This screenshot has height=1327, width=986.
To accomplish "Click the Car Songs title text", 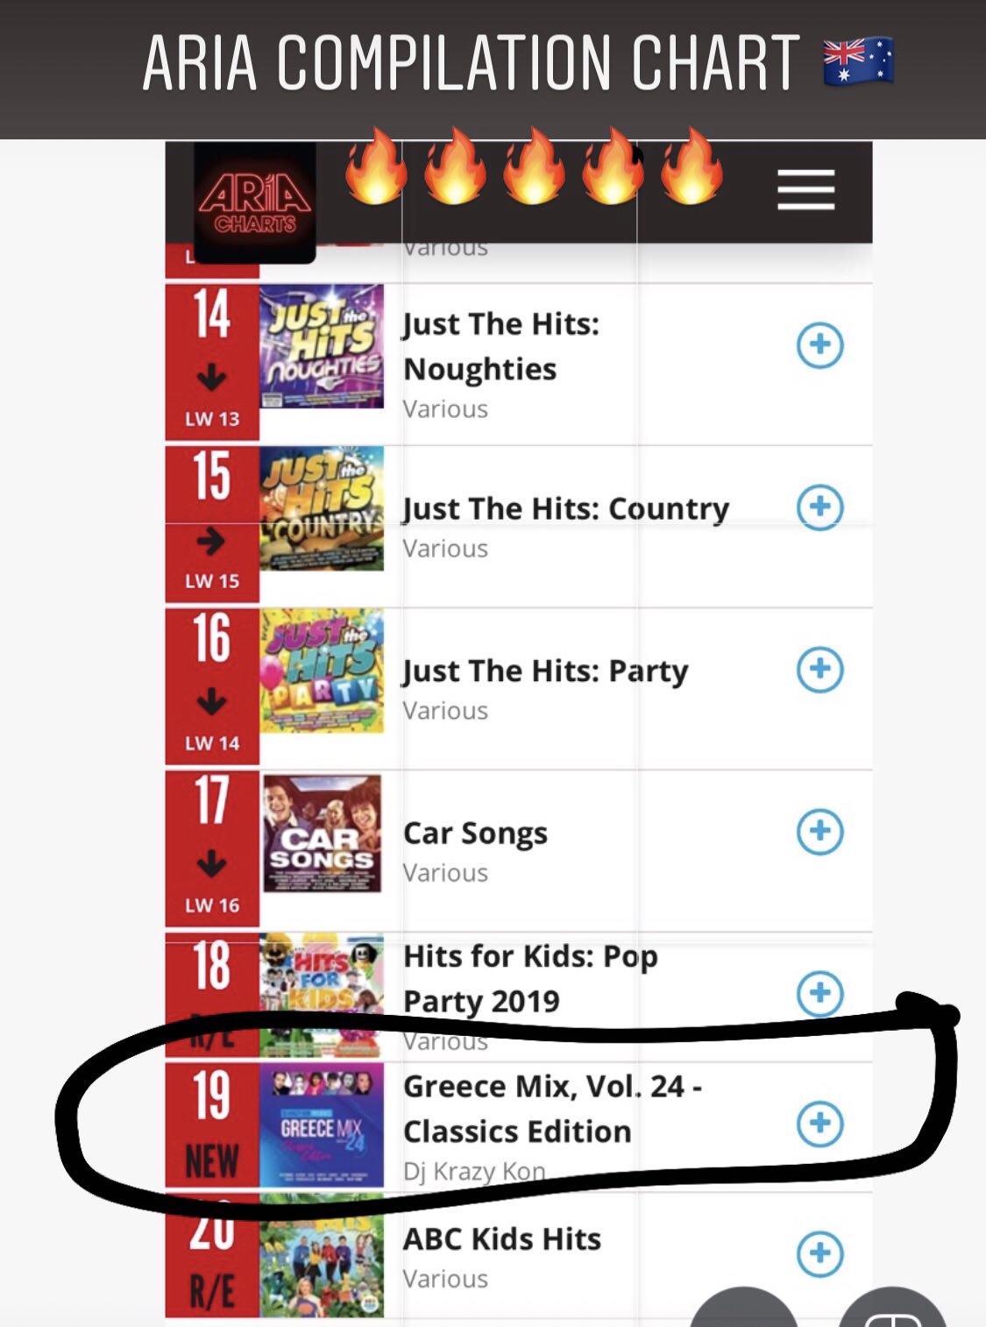I will point(475,833).
